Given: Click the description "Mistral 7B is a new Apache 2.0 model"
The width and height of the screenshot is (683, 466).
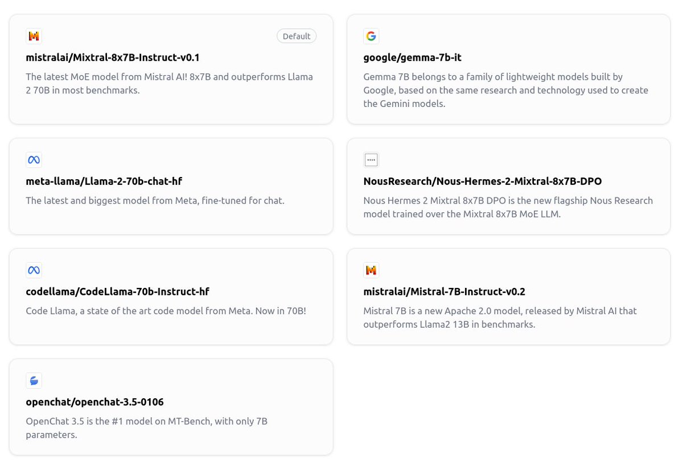Looking at the screenshot, I should coord(500,317).
